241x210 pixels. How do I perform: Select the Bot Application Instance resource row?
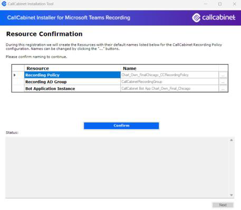(x=72, y=89)
